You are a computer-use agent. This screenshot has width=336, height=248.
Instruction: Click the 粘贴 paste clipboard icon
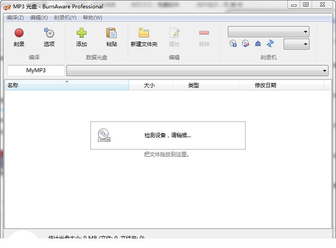111,38
